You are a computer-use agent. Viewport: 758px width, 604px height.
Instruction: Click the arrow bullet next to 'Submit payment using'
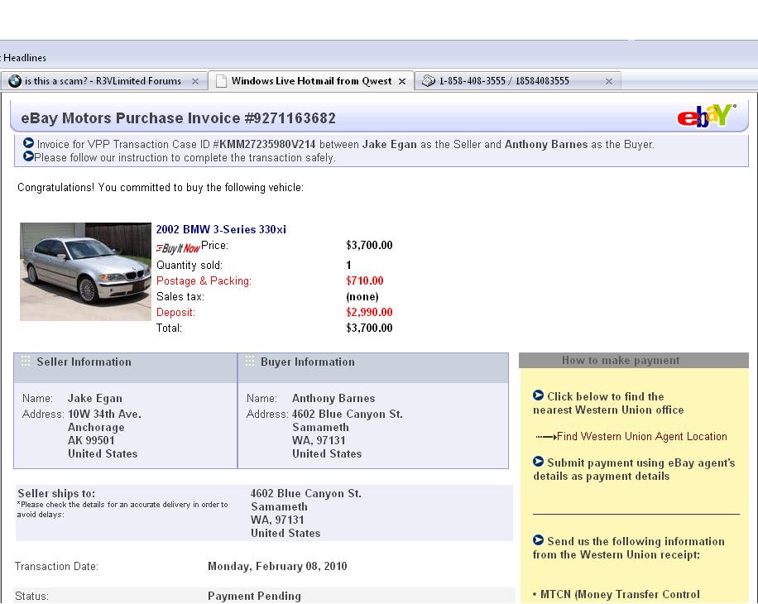(538, 462)
